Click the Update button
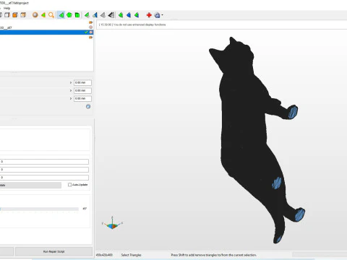347x260 pixels. [30, 185]
